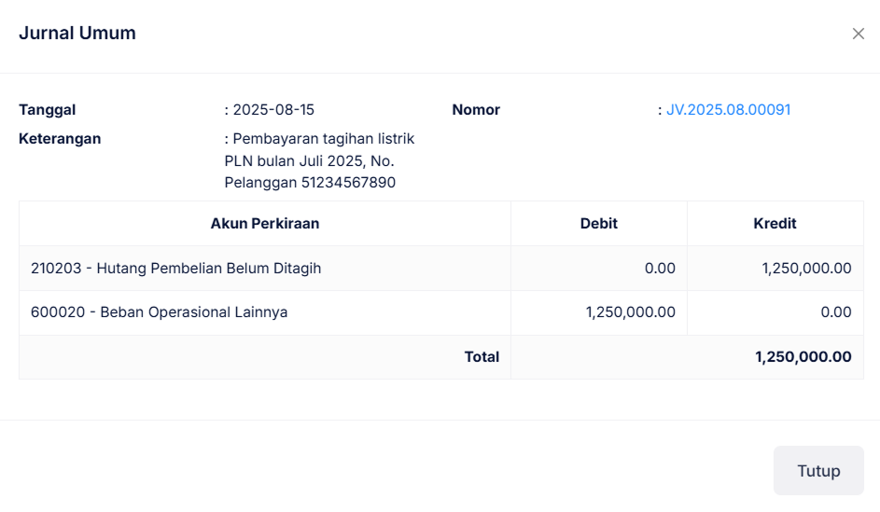Select the Beban Operasional Lainnya account row

coord(159,312)
